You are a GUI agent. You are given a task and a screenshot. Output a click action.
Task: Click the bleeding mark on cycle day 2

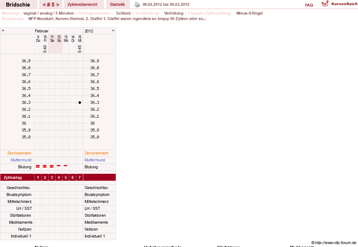click(45, 166)
